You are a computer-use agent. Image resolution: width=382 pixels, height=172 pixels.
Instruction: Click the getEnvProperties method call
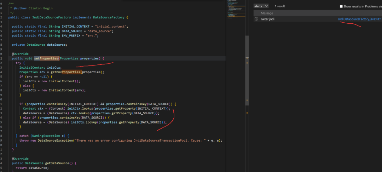coord(66,72)
